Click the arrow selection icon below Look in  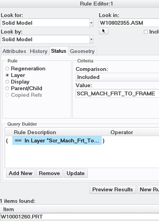(x=103, y=31)
